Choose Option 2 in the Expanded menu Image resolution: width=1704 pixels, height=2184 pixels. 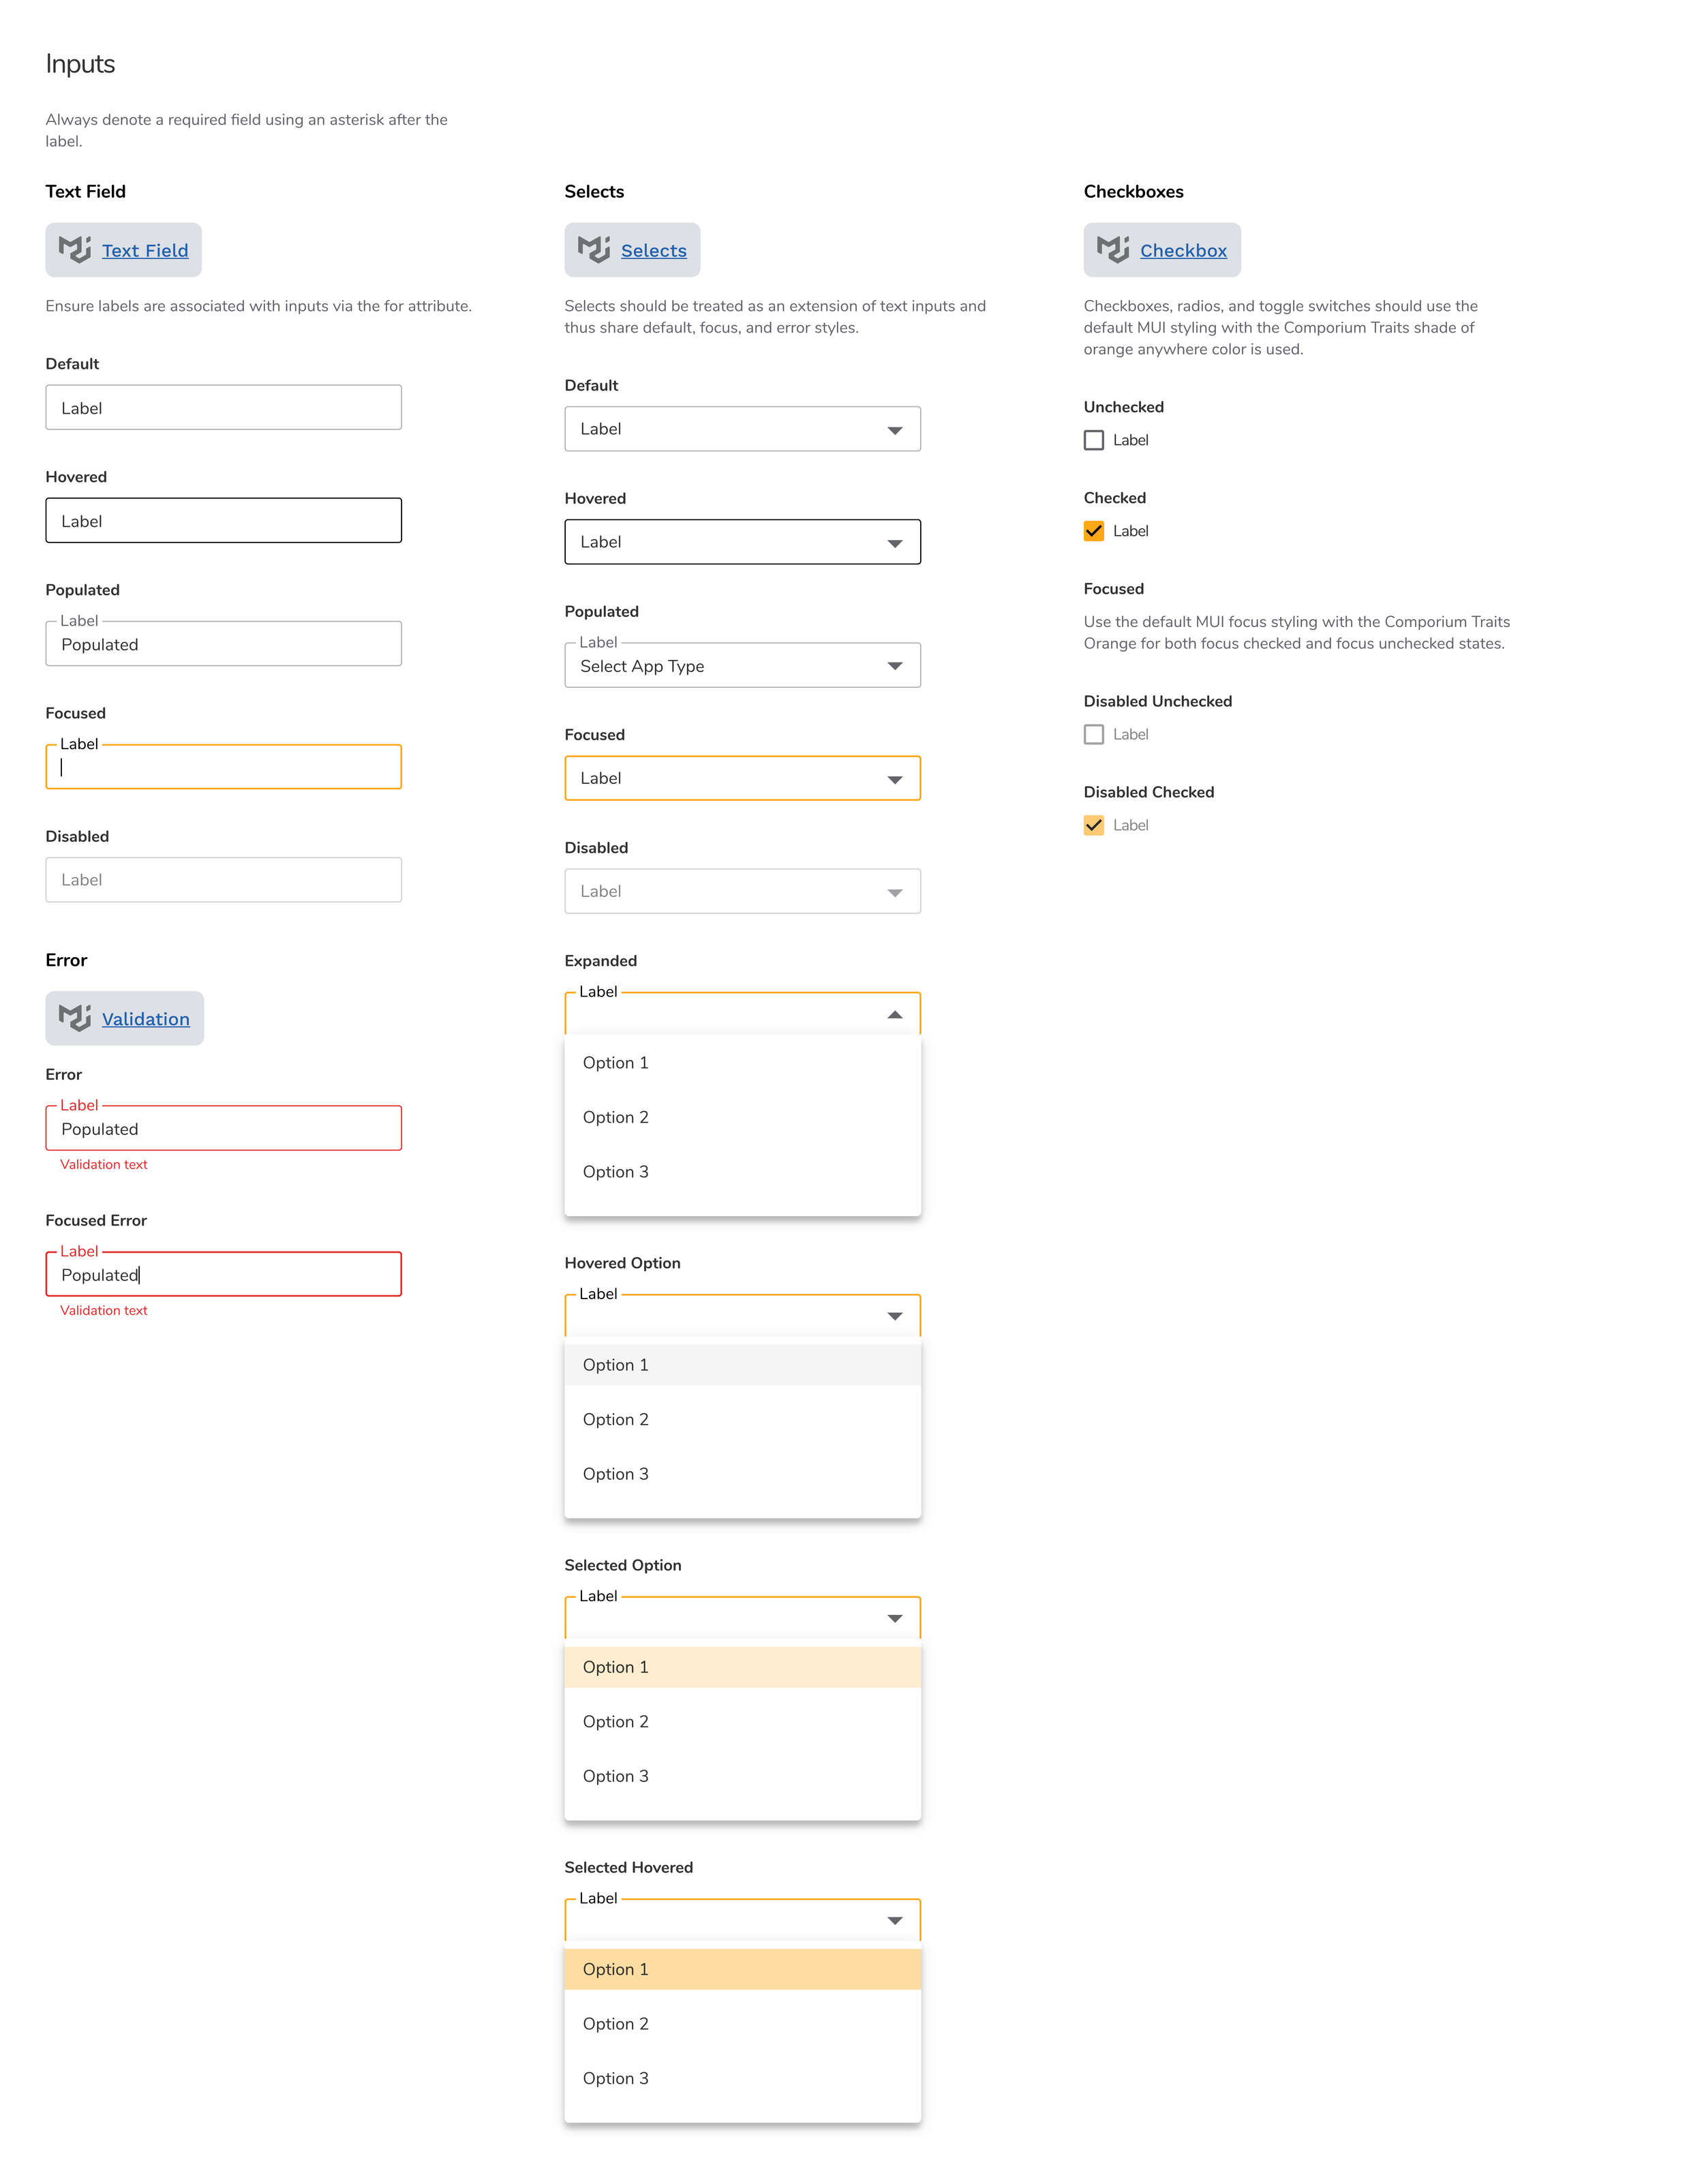616,1117
